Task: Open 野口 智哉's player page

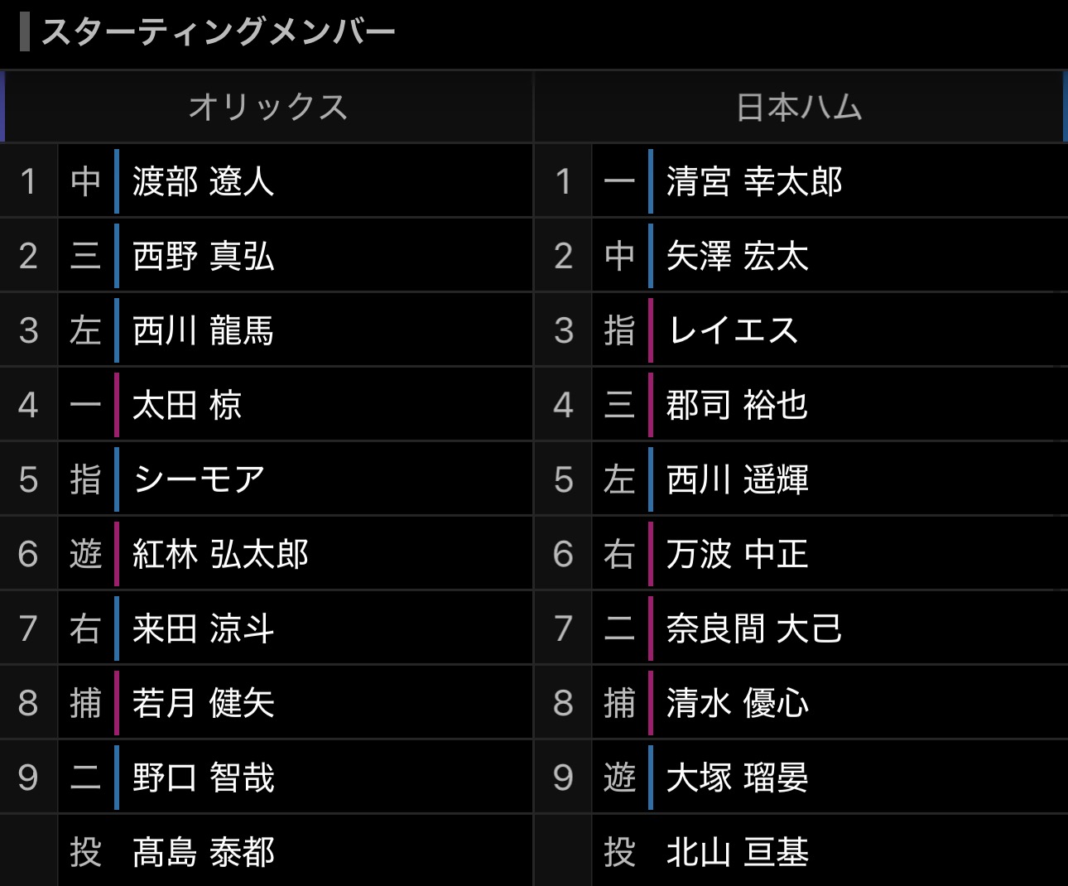Action: pyautogui.click(x=203, y=778)
